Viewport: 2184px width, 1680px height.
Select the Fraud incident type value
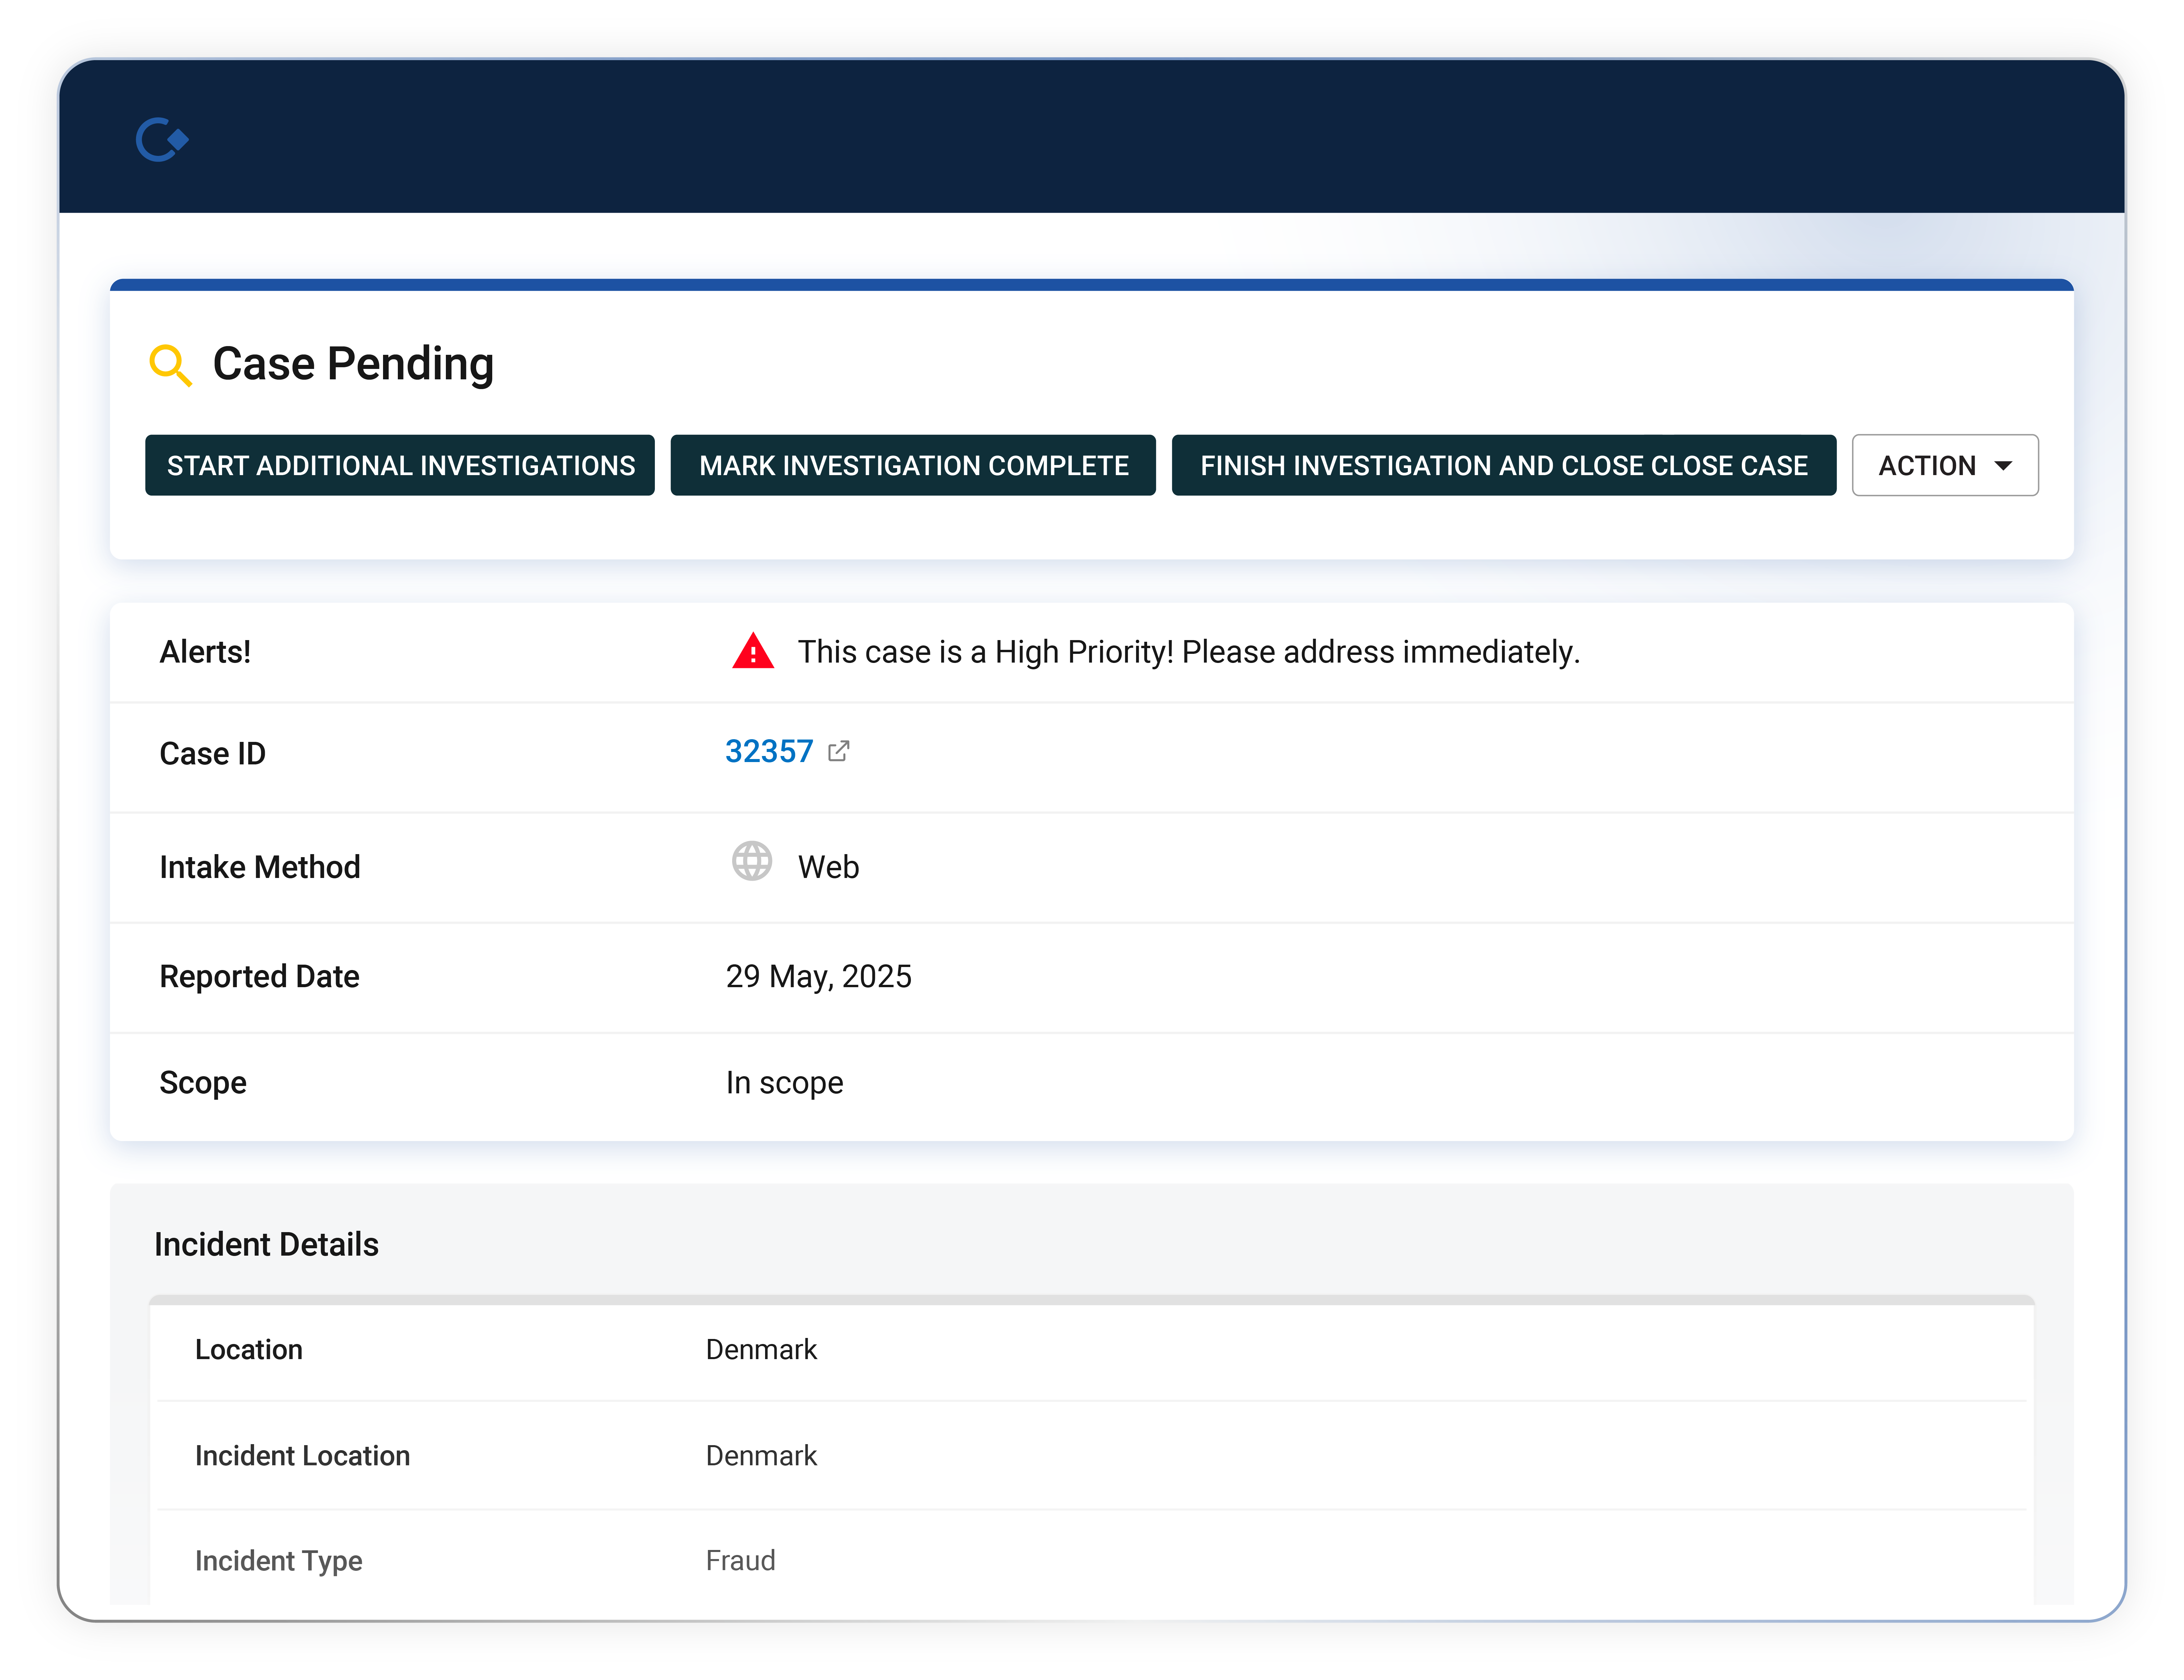(x=741, y=1561)
